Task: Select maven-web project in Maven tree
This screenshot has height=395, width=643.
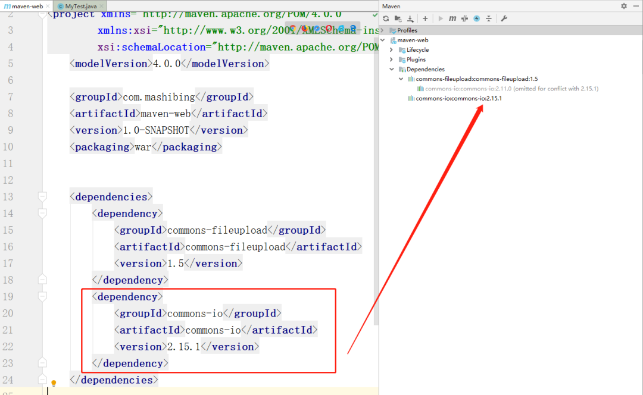Action: pyautogui.click(x=413, y=40)
